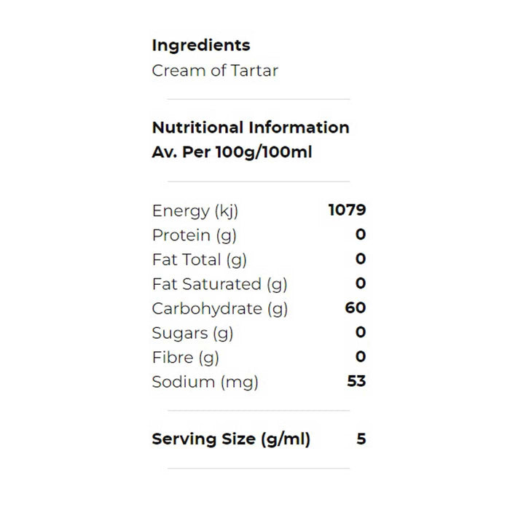Image resolution: width=510 pixels, height=510 pixels.
Task: Click the Serving Size (g/ml) label
Action: coord(231,439)
